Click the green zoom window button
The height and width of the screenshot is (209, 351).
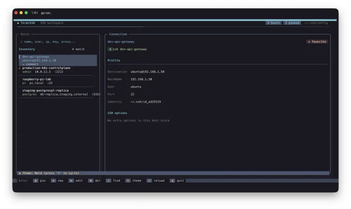click(x=26, y=13)
